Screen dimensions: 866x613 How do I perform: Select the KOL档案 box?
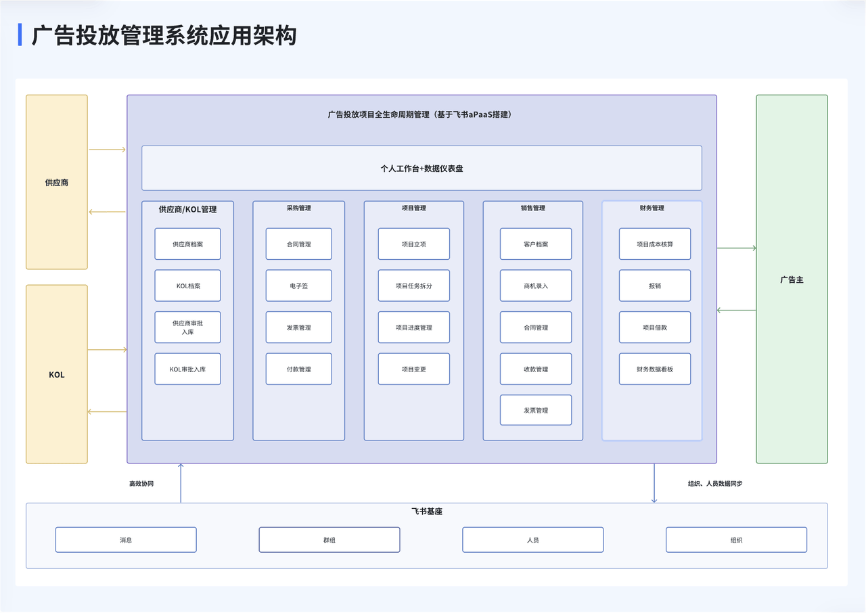pyautogui.click(x=187, y=286)
